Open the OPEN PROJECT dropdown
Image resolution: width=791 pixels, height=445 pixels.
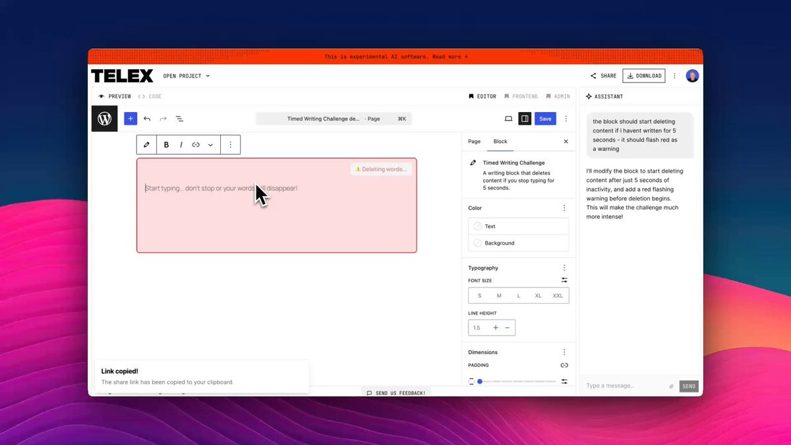(187, 76)
